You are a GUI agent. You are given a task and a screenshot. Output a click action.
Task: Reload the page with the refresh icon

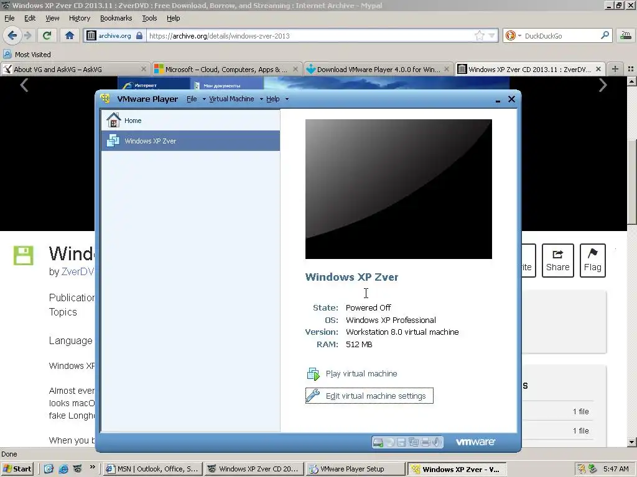(x=47, y=35)
